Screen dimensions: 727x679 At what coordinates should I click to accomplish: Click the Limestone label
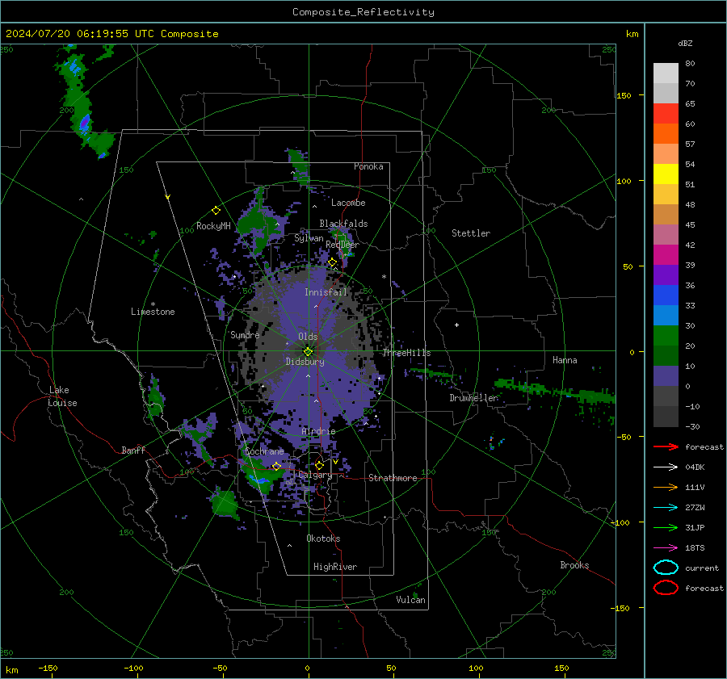(x=153, y=312)
